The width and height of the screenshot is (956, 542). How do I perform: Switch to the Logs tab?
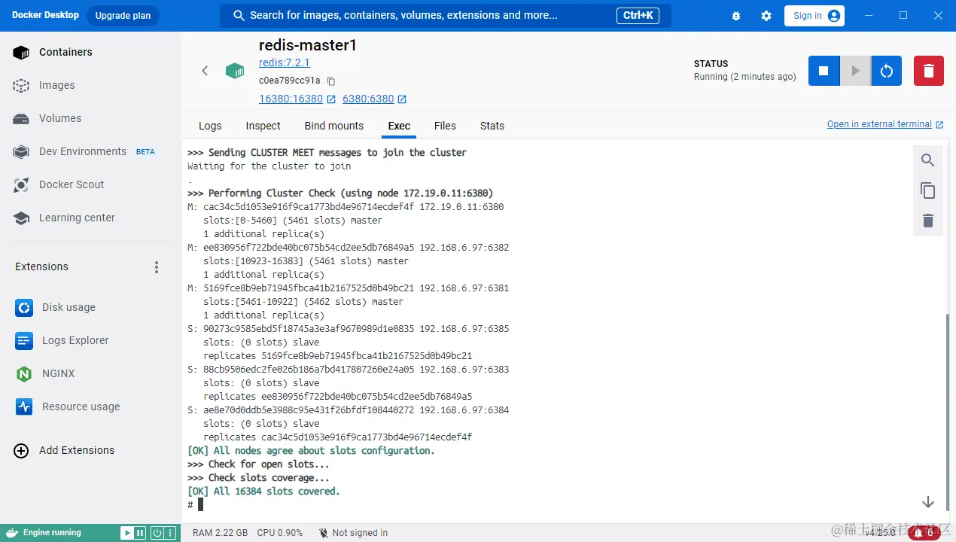[210, 126]
